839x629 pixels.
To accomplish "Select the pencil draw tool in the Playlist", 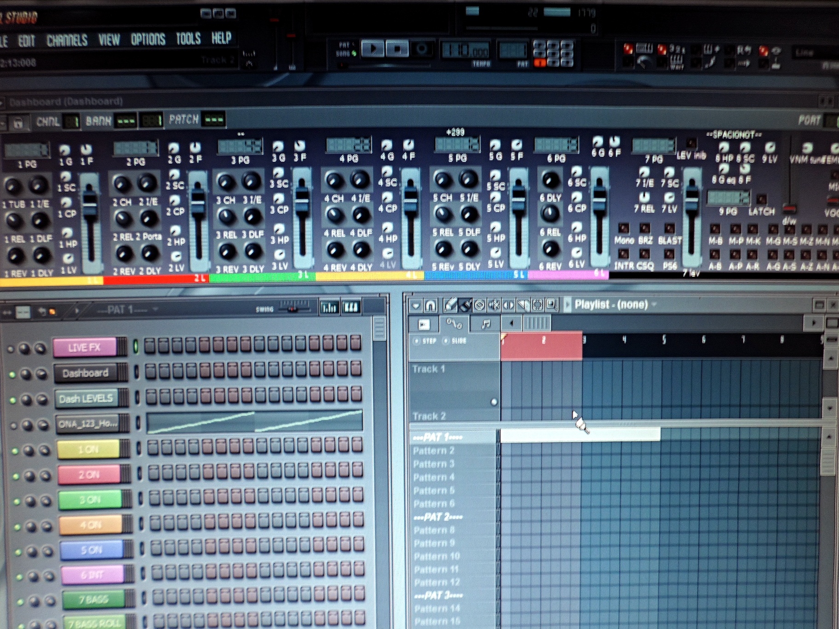I will pyautogui.click(x=450, y=305).
